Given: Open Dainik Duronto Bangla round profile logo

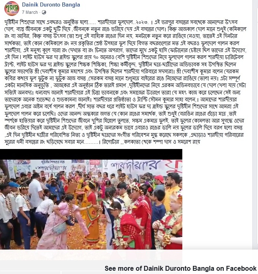Looking at the screenshot, I should (x=12, y=9).
